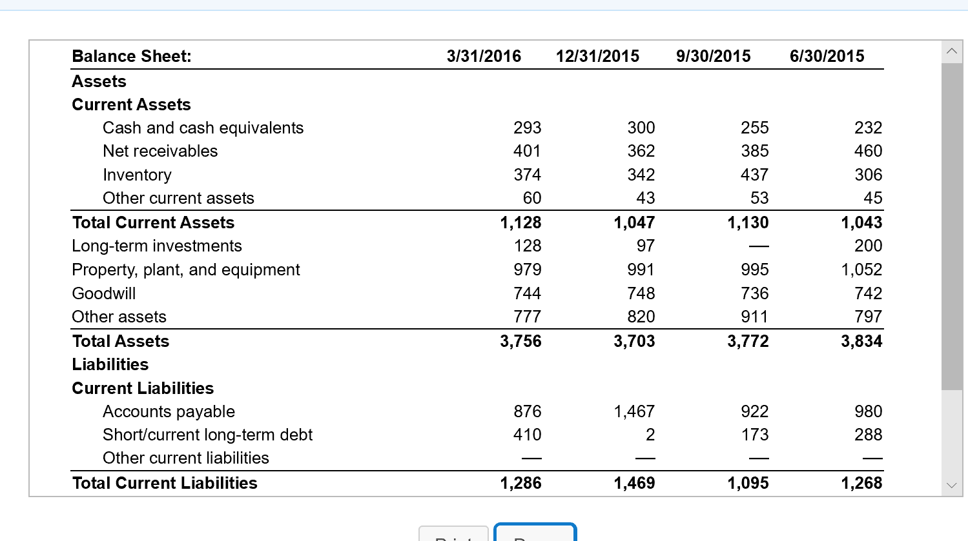Click net receivables value 362

tap(641, 151)
